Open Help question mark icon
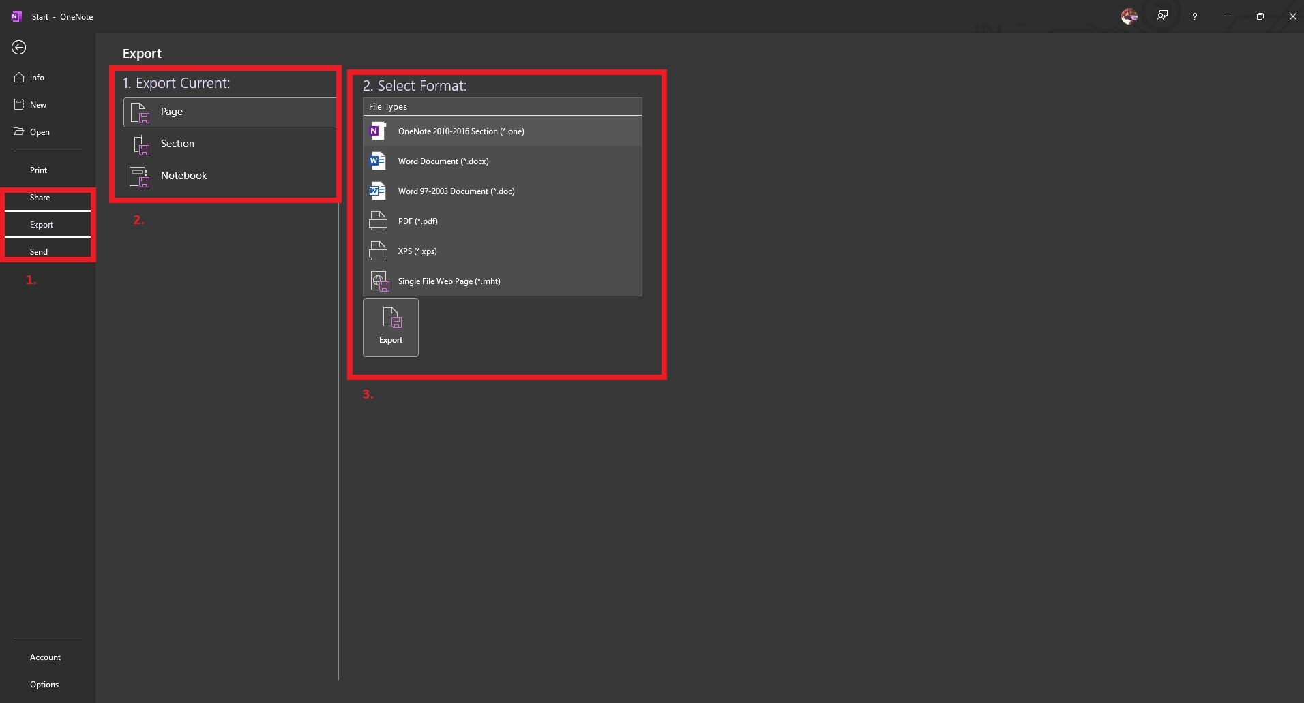The height and width of the screenshot is (703, 1304). [x=1194, y=16]
